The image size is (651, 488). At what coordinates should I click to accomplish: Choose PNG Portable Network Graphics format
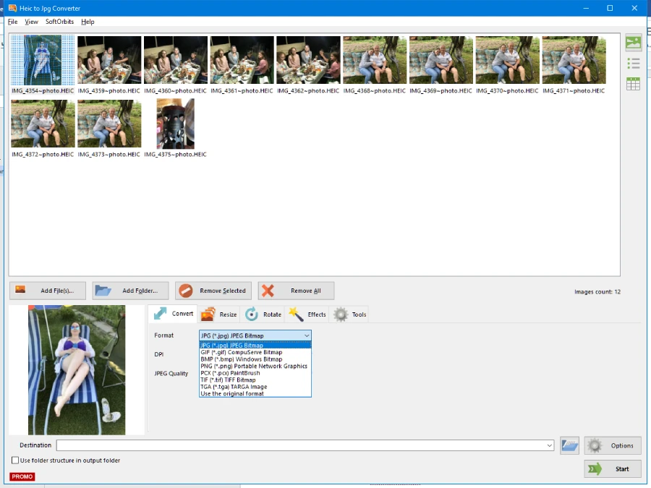(255, 366)
